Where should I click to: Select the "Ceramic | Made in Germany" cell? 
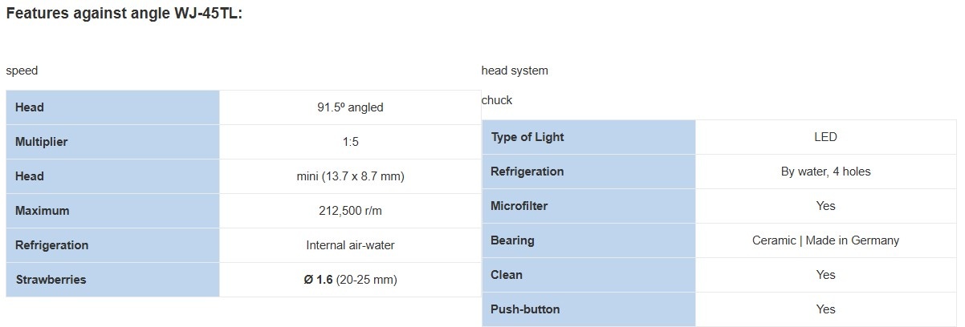(825, 240)
